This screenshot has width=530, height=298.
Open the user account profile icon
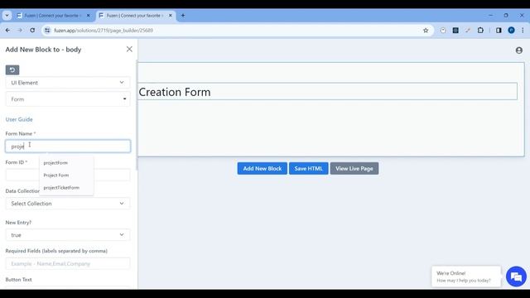point(519,50)
